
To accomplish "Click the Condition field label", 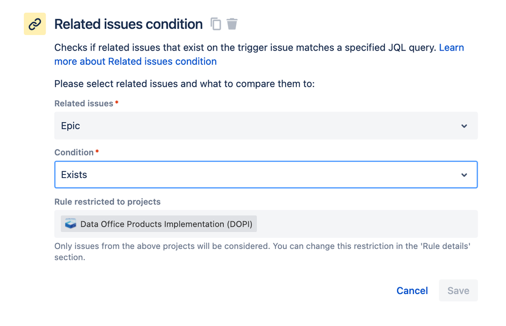I will (74, 153).
